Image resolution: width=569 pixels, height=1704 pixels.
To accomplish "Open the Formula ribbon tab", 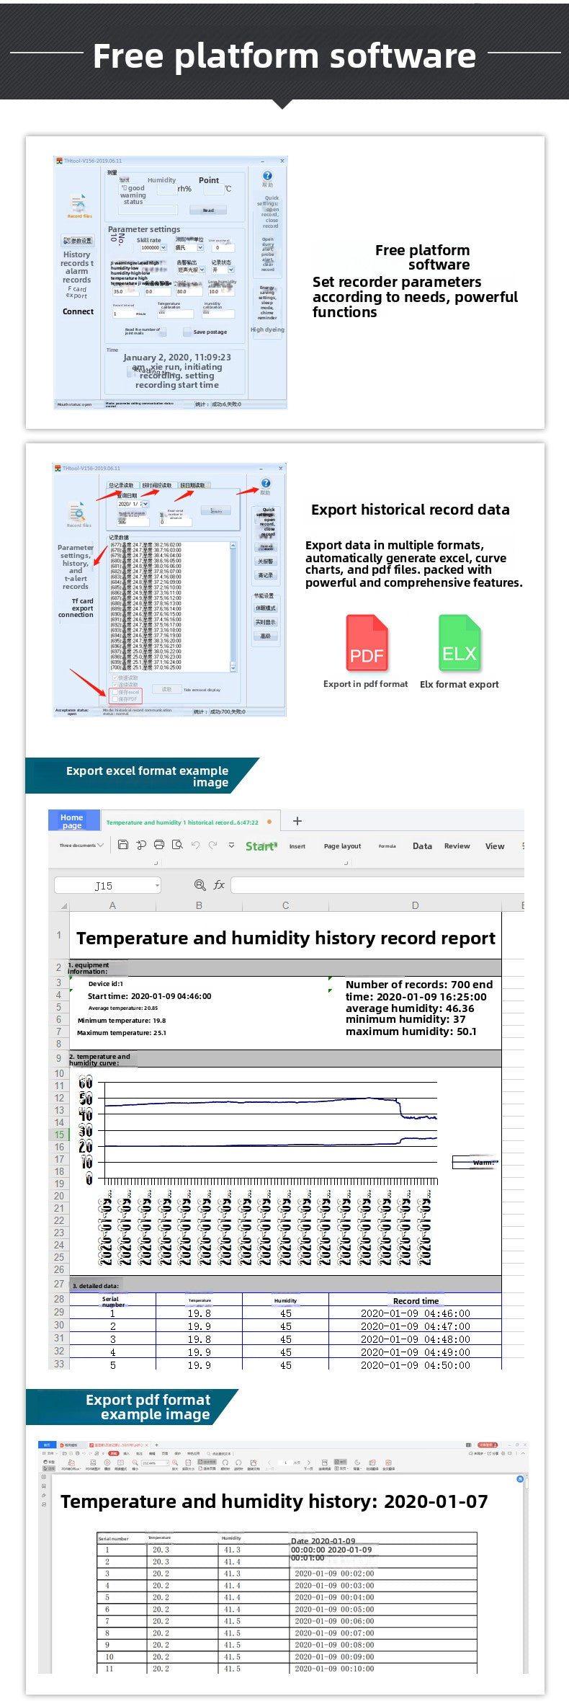I will coord(387,846).
